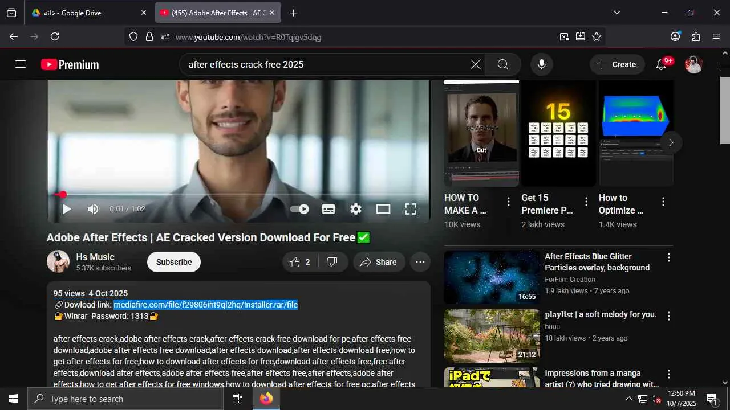Submit search with the magnifier button
The height and width of the screenshot is (410, 730).
pyautogui.click(x=502, y=64)
